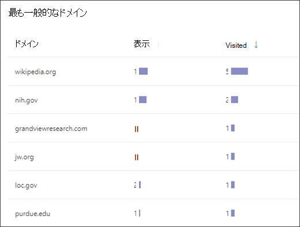Click the Visited bar for loc.gov

point(233,185)
